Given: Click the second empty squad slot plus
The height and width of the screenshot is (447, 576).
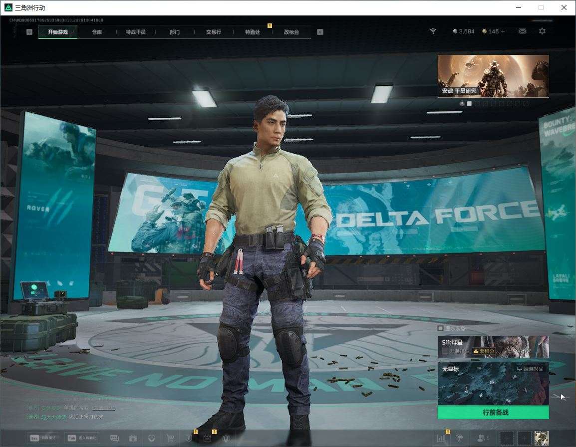Looking at the screenshot, I should (524, 438).
